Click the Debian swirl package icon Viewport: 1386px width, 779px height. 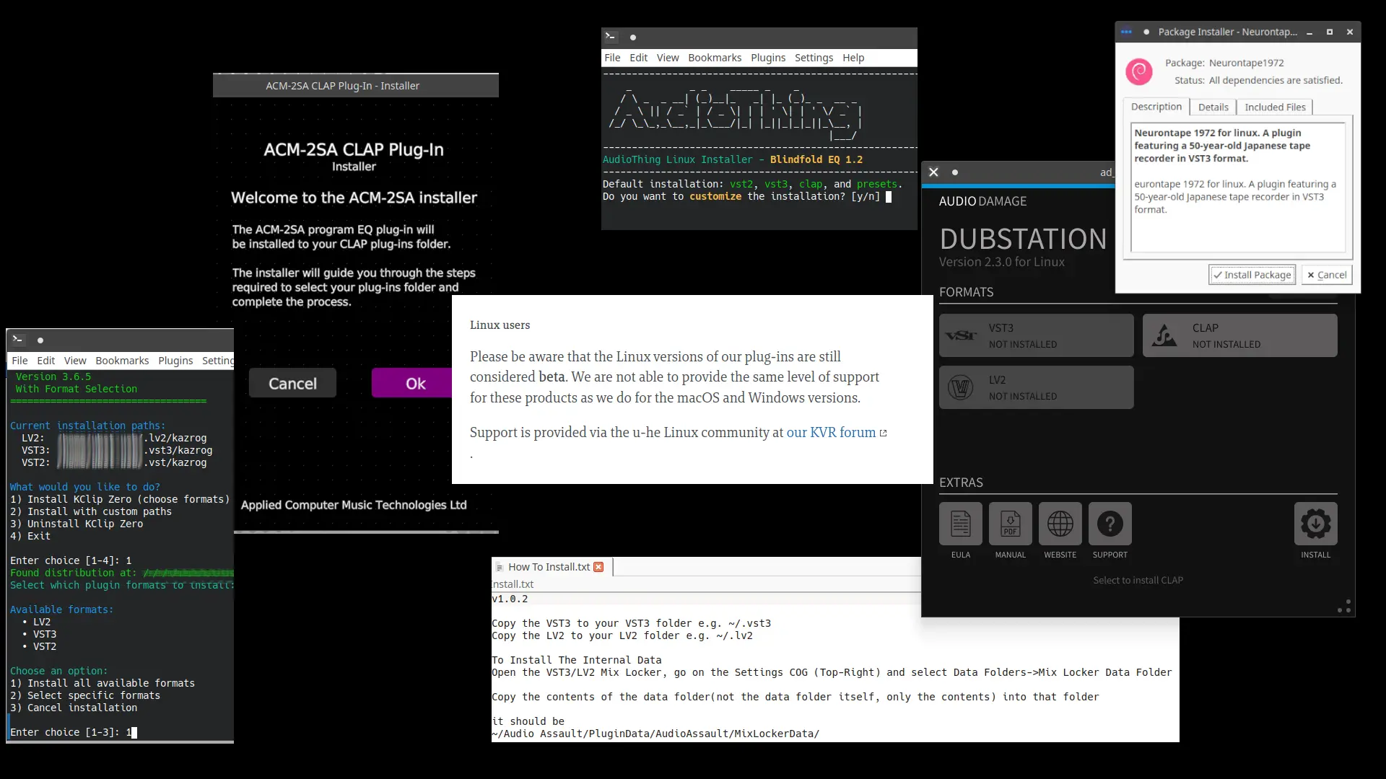pyautogui.click(x=1139, y=71)
